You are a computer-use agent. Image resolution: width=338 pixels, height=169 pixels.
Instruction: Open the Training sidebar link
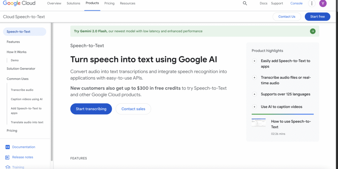pyautogui.click(x=18, y=167)
